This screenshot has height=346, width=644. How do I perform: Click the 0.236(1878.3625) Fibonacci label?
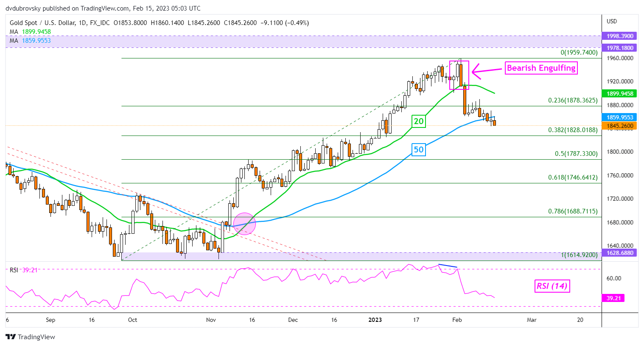coord(573,100)
